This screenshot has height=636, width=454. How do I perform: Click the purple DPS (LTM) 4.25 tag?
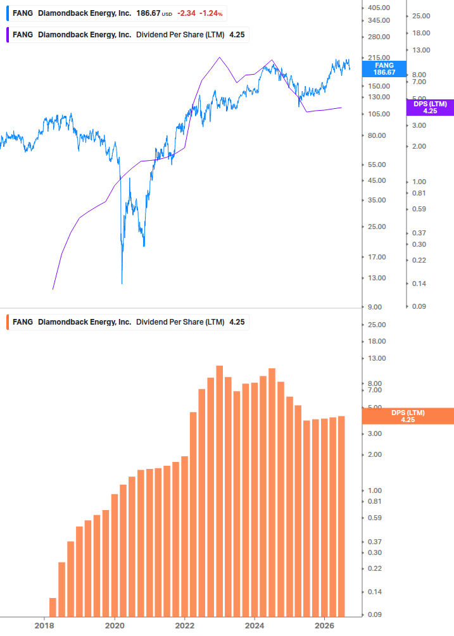click(x=430, y=108)
